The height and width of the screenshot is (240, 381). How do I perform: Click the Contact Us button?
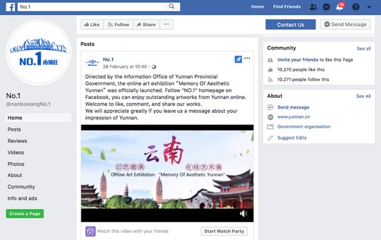point(290,25)
